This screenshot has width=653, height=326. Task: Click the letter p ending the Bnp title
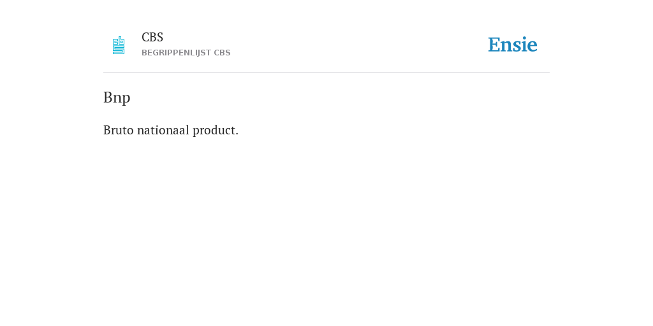click(127, 99)
